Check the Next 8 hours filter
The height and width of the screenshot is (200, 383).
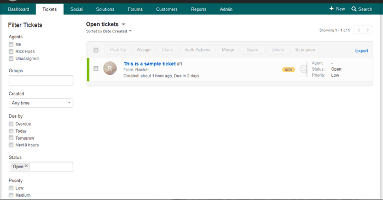tap(11, 145)
